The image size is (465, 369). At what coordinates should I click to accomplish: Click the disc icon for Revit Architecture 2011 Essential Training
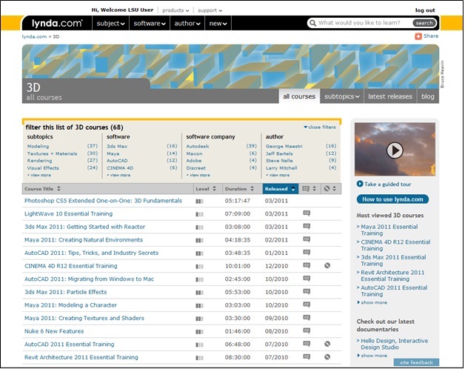pos(327,357)
